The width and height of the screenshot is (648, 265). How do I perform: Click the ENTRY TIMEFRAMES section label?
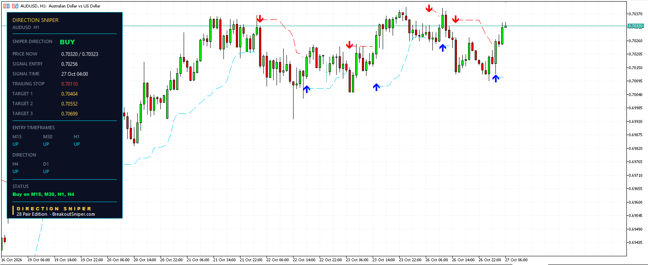point(34,128)
